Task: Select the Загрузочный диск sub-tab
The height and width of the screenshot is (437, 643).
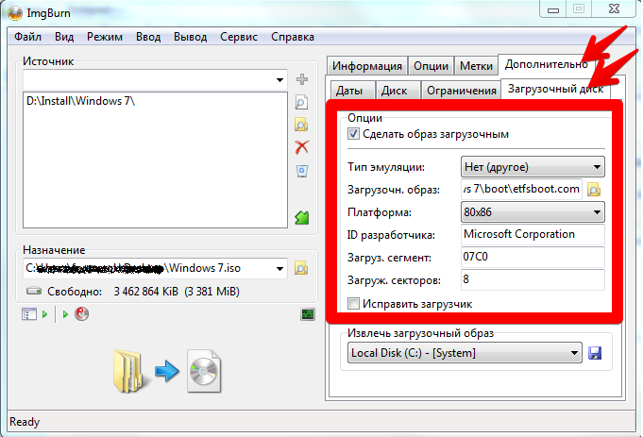Action: [555, 89]
